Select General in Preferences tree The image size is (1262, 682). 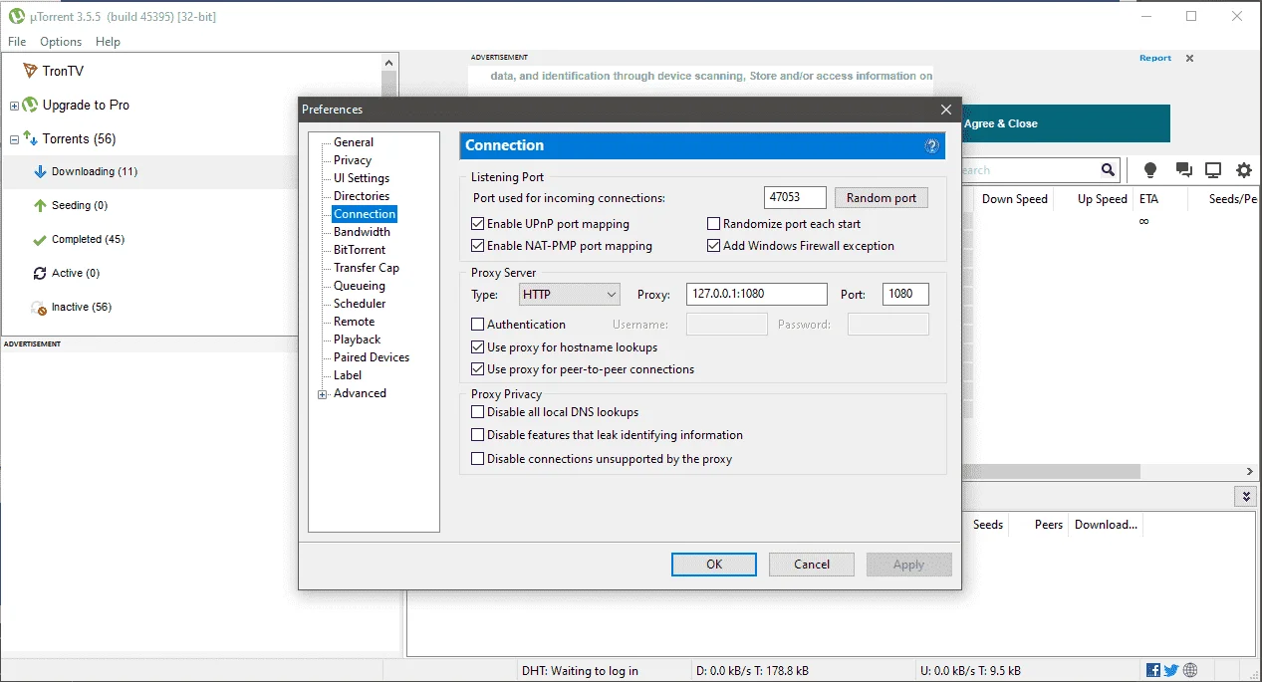(x=354, y=142)
